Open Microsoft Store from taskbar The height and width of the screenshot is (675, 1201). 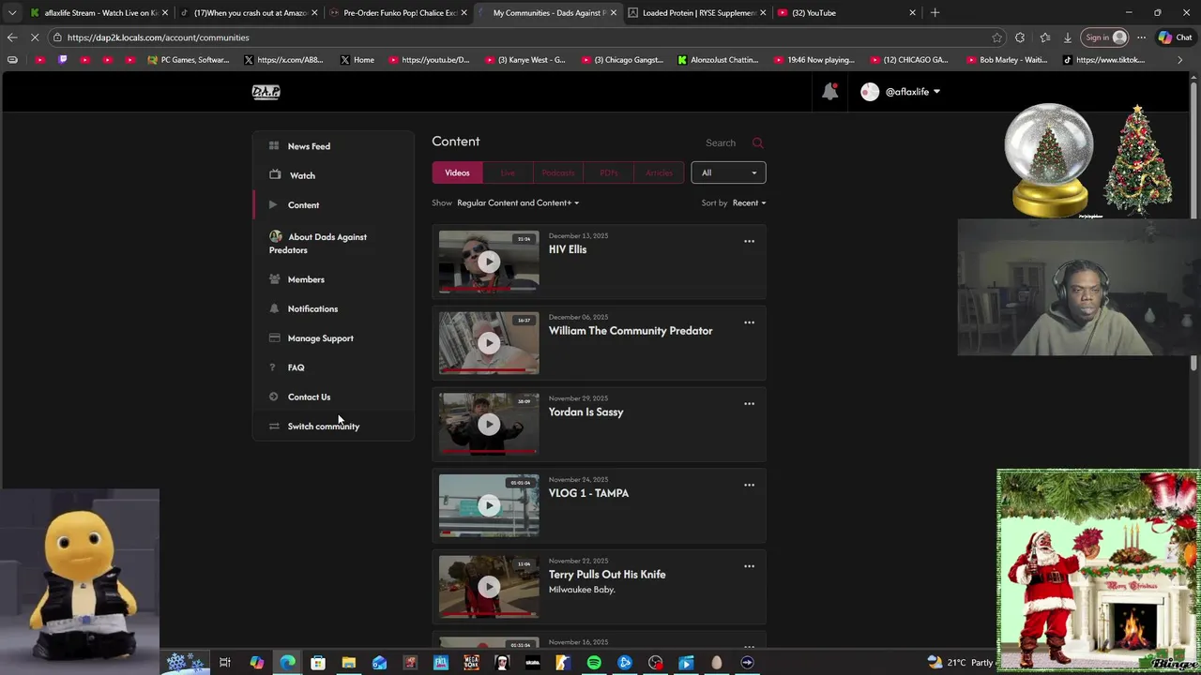click(x=318, y=663)
